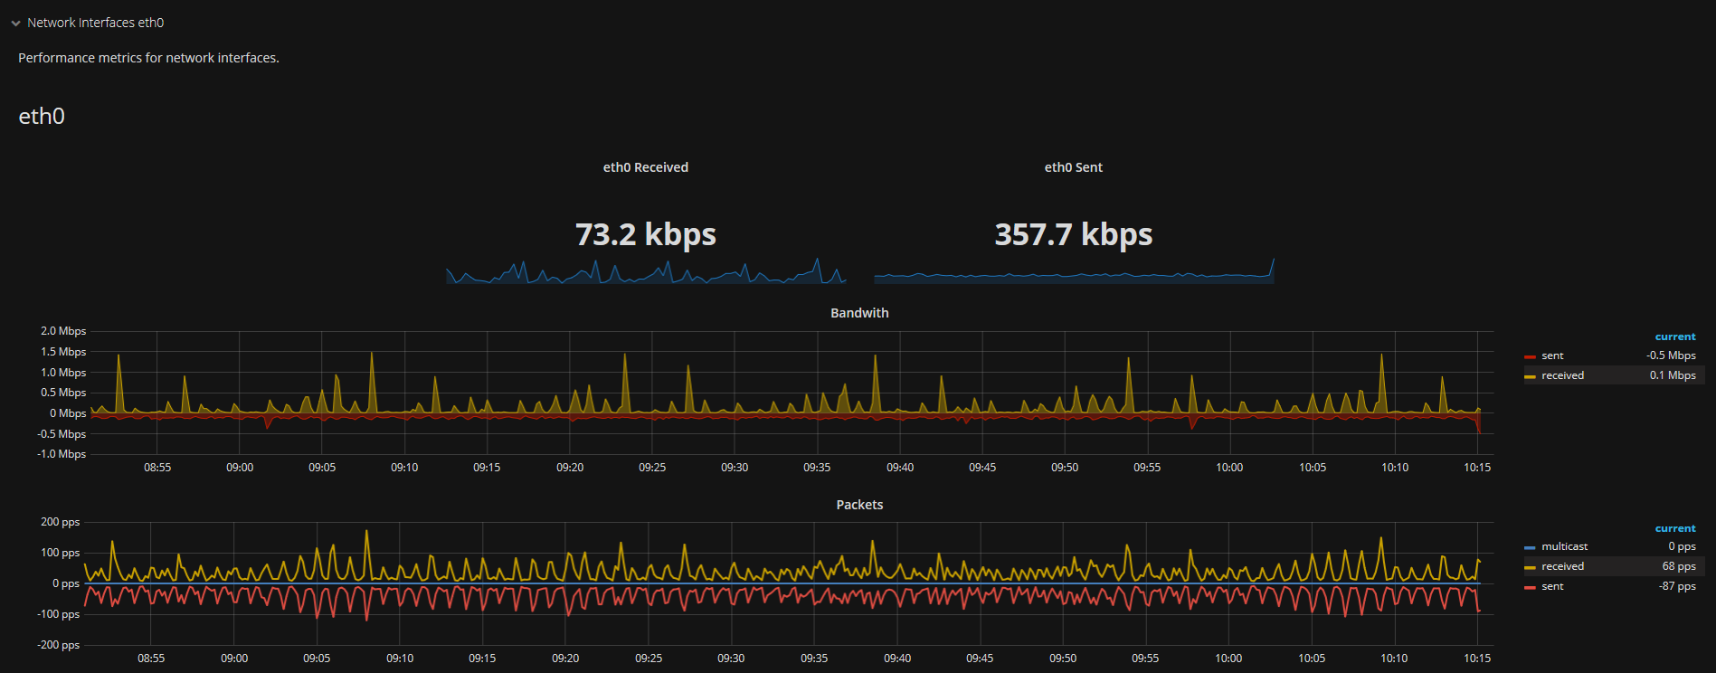Viewport: 1716px width, 673px height.
Task: Click the -87 pps current value in Packets legend
Action: [1677, 586]
